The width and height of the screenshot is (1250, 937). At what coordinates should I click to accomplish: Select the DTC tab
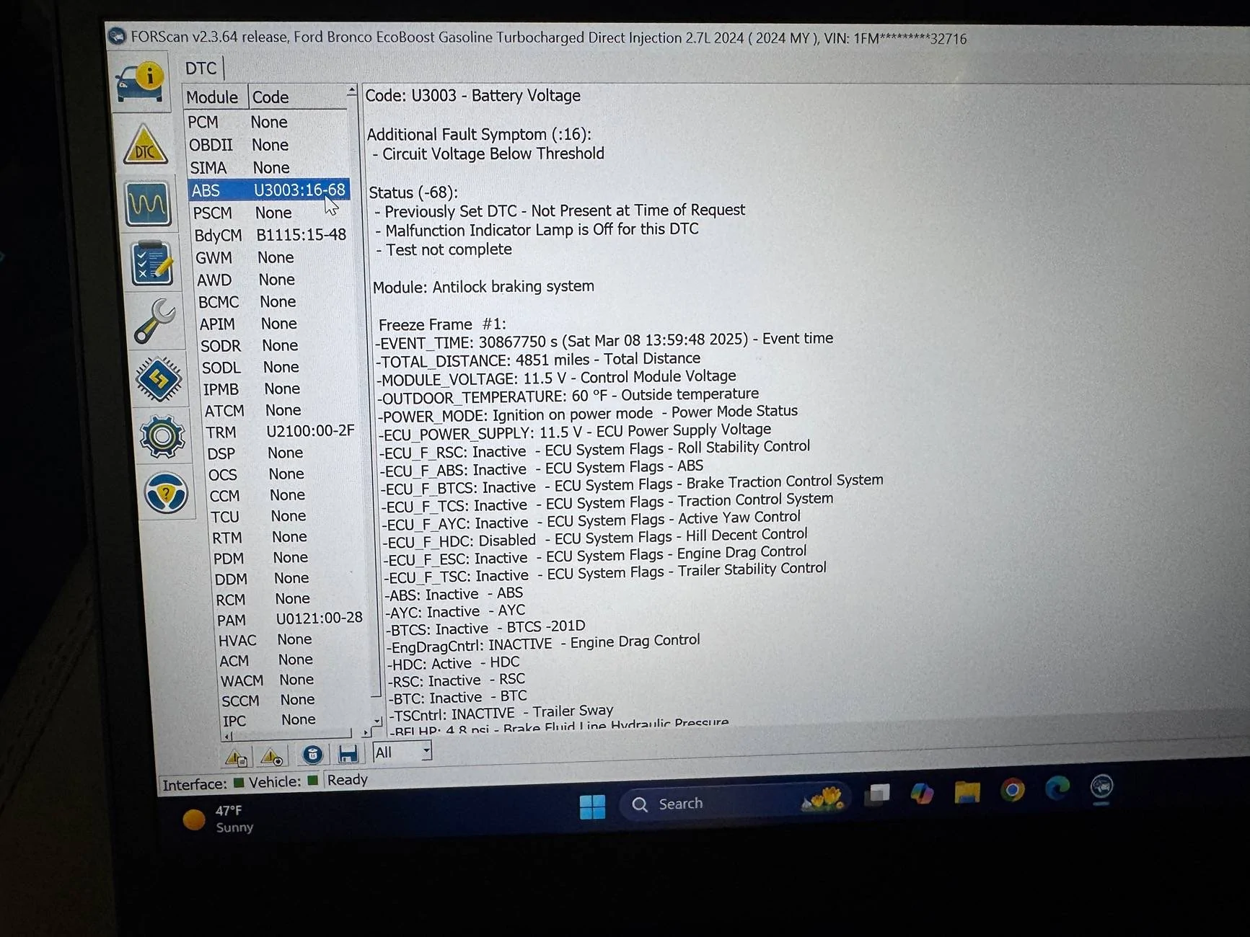tap(201, 68)
